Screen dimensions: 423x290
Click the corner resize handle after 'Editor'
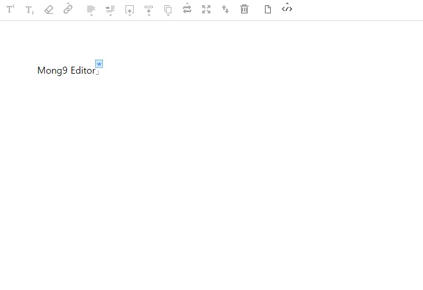(x=98, y=72)
